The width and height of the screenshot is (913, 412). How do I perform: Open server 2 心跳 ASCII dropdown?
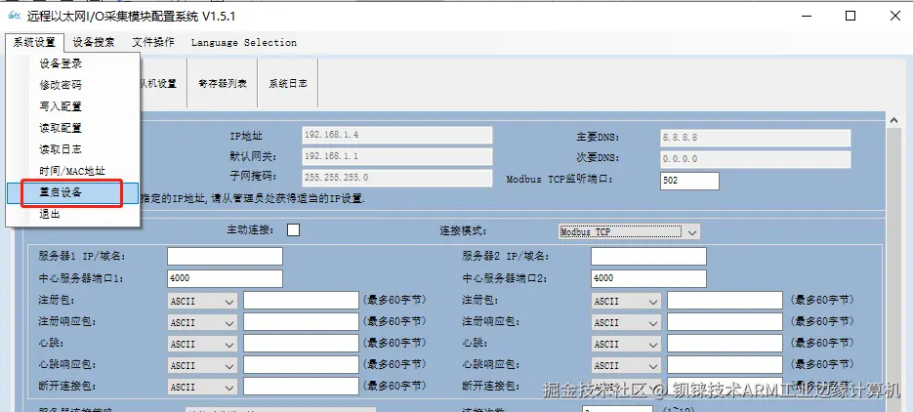(x=626, y=344)
